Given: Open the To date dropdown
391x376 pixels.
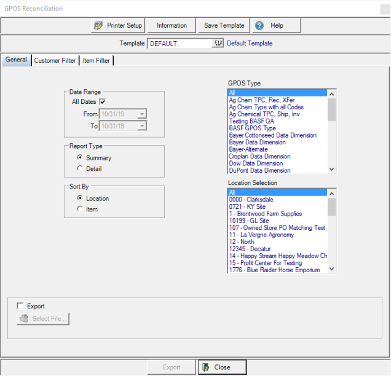Looking at the screenshot, I should tap(142, 125).
